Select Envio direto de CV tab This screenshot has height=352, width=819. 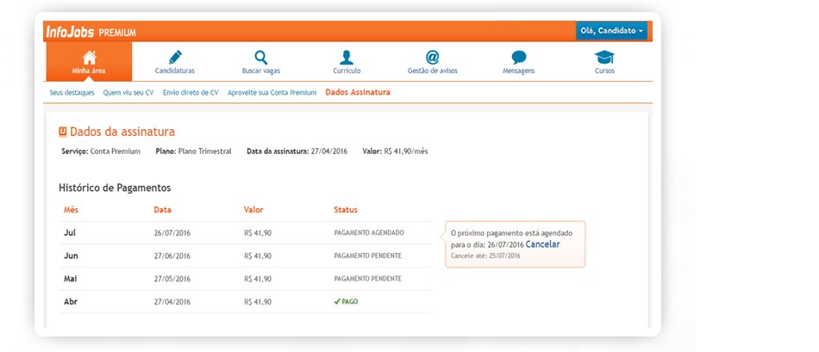pos(191,92)
